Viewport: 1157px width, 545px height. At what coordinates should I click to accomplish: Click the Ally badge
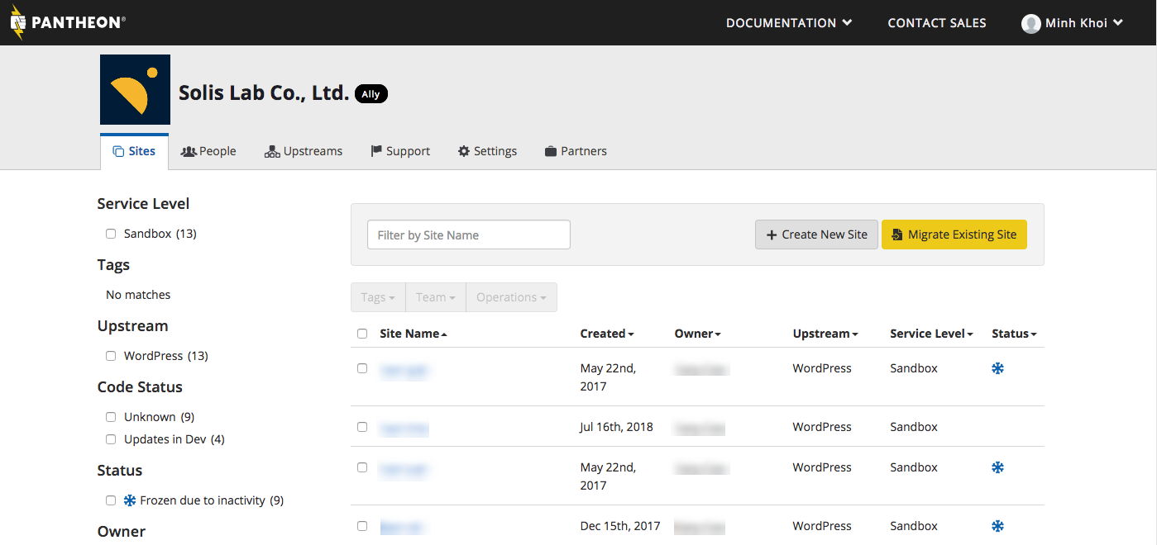[371, 94]
